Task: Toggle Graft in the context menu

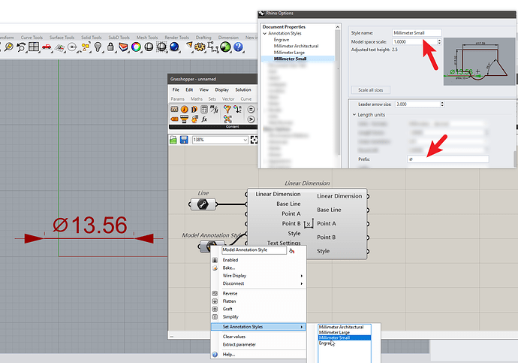Action: coord(227,309)
